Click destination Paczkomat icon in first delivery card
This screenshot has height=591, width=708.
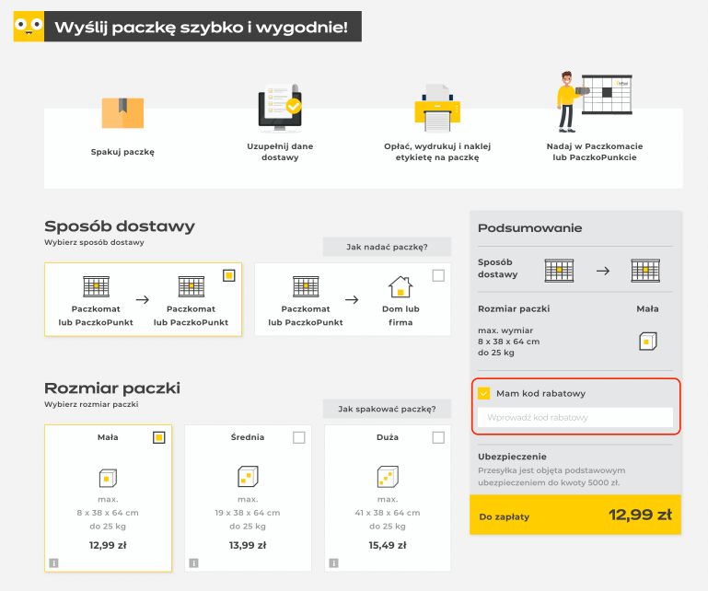tap(192, 286)
